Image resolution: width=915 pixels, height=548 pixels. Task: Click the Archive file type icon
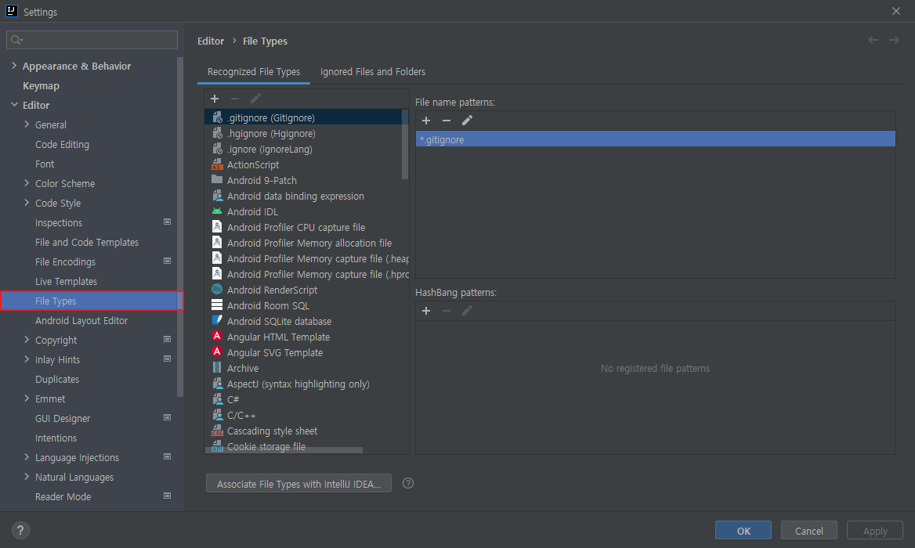click(x=217, y=368)
